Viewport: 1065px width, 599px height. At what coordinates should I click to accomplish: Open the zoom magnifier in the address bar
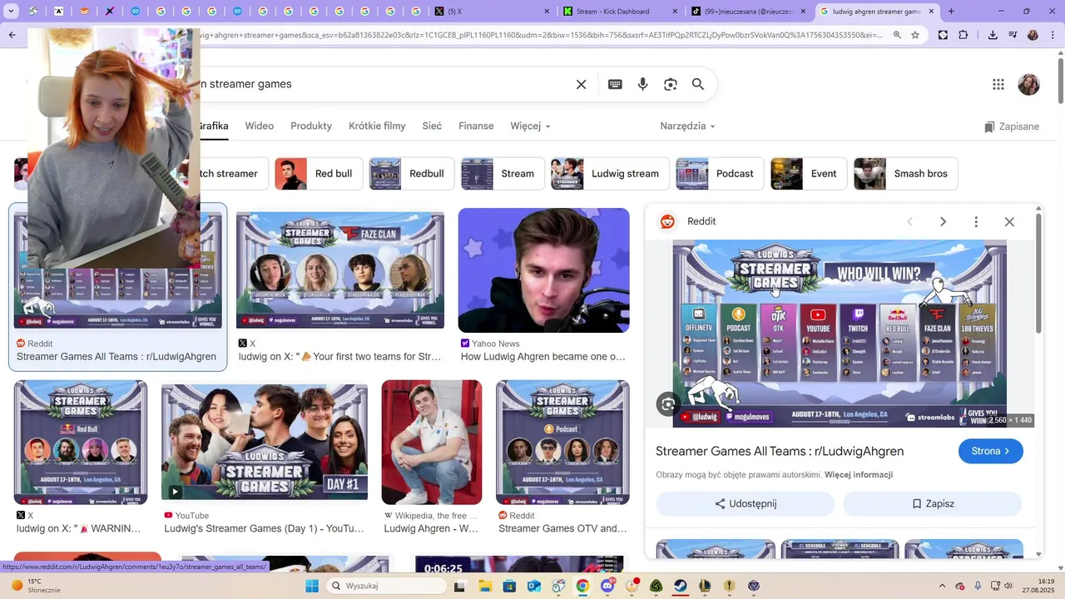click(897, 35)
